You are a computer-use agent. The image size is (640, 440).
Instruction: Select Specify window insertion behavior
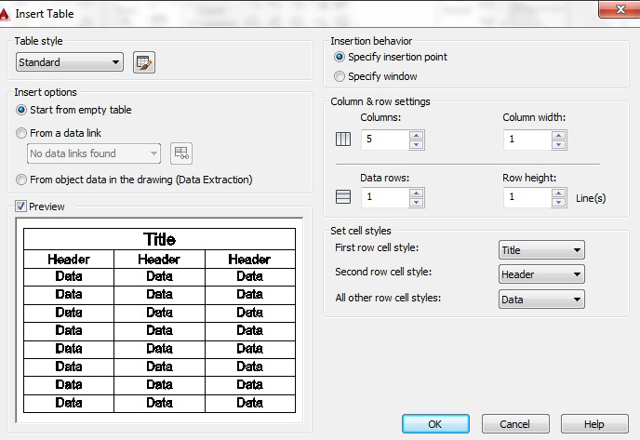coord(340,76)
